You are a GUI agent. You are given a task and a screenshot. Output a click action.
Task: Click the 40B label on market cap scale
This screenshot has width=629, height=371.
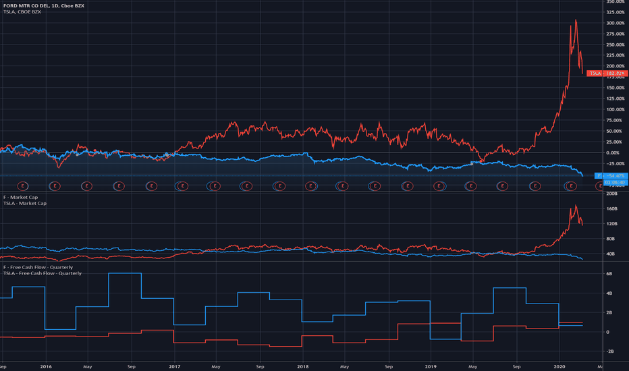(611, 254)
